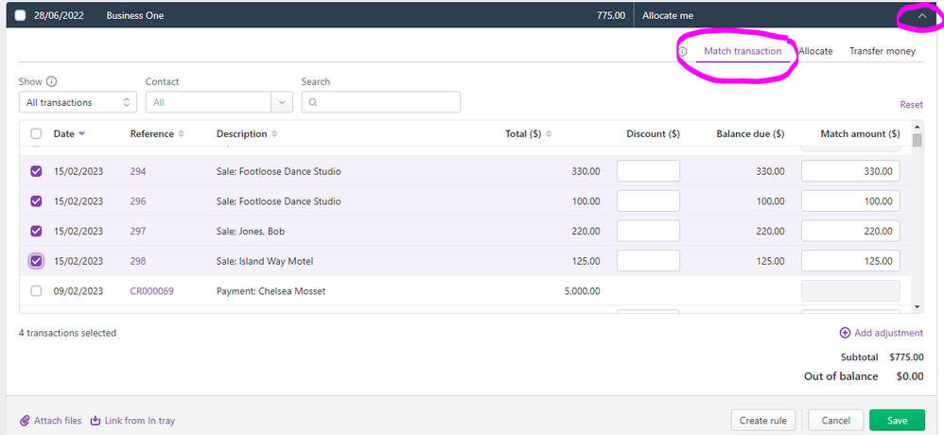Toggle the select-all checkbox in table header
The image size is (944, 435).
36,134
